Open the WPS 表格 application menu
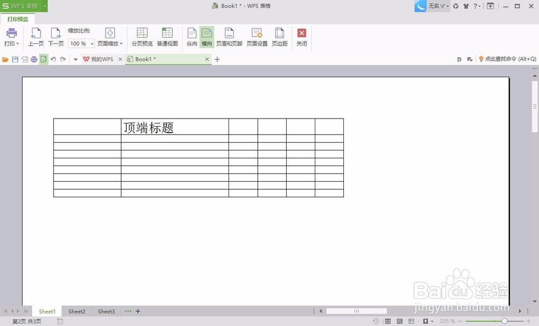The image size is (539, 326). pyautogui.click(x=20, y=6)
